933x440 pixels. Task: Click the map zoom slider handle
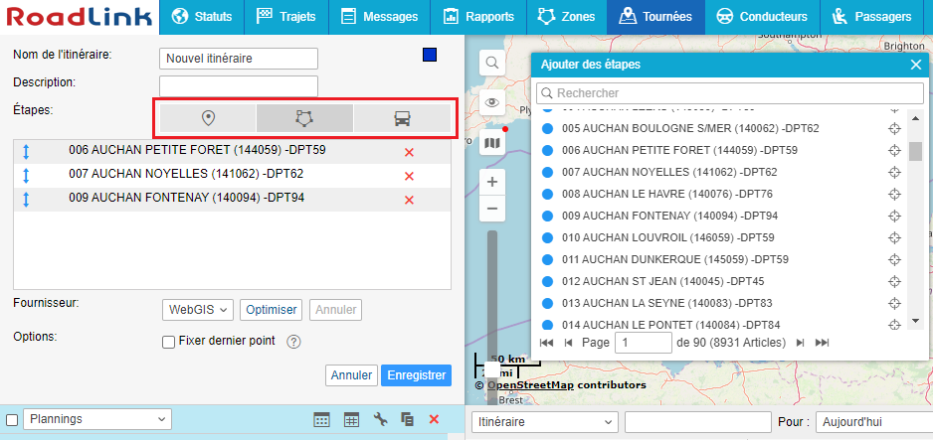491,368
